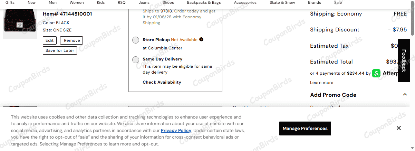The image size is (415, 151).
Task: Remove the beanie from cart
Action: pos(72,40)
